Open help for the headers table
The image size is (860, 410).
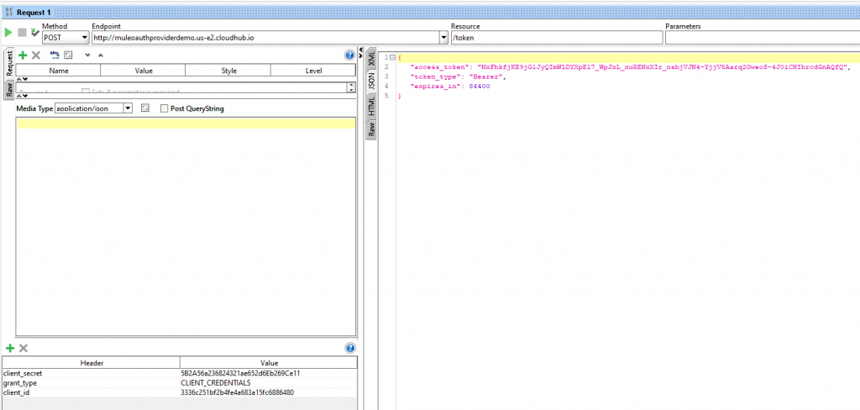tap(350, 348)
